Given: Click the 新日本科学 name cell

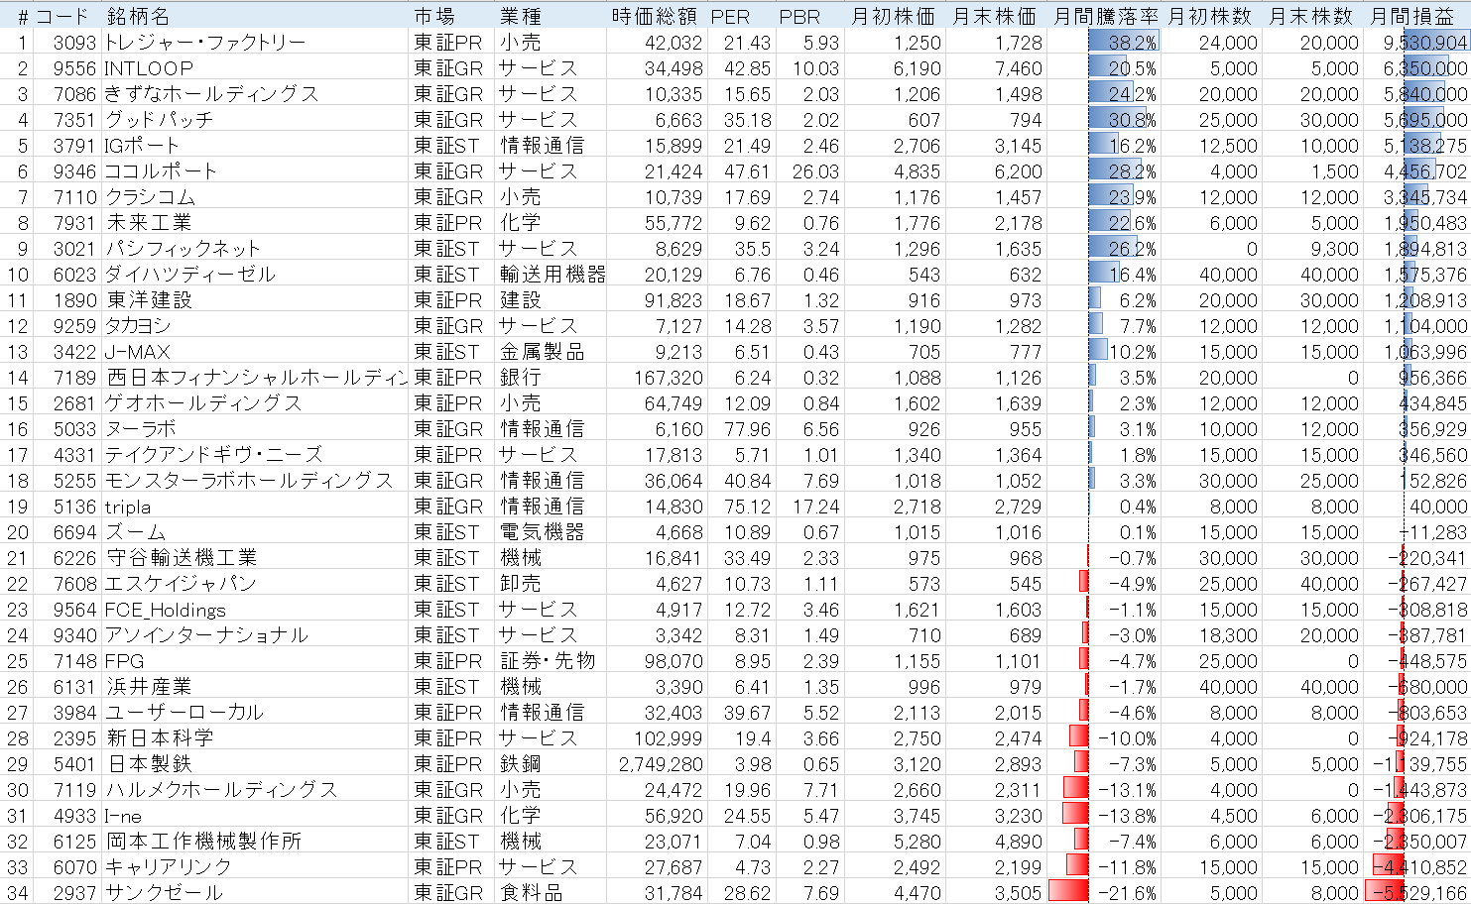Looking at the screenshot, I should point(254,738).
